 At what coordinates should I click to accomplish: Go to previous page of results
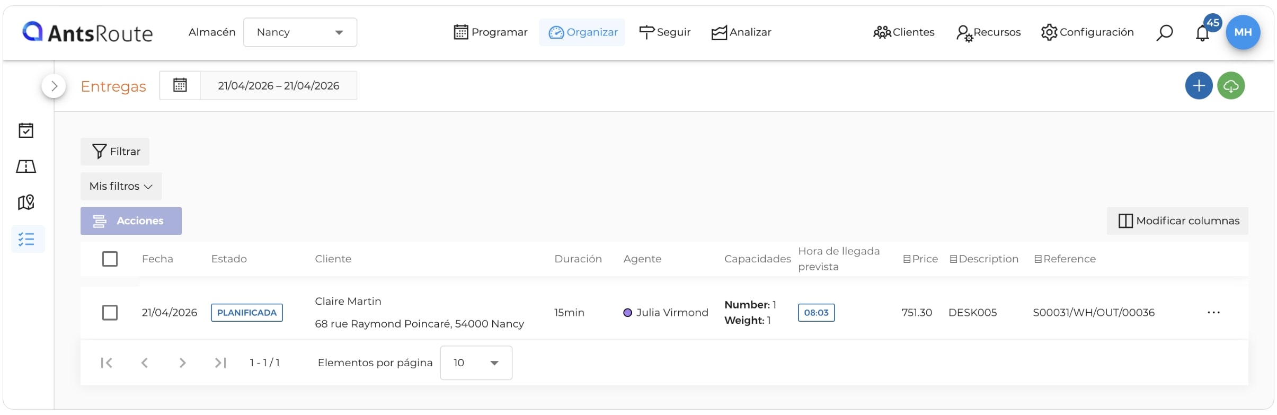(145, 363)
